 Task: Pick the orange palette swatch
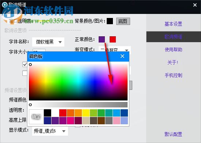78,113
